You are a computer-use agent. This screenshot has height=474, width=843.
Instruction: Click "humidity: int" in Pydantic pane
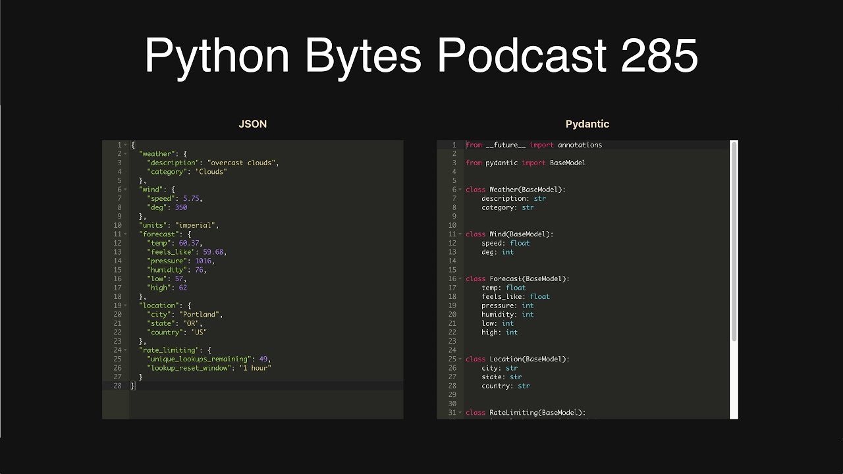click(508, 315)
